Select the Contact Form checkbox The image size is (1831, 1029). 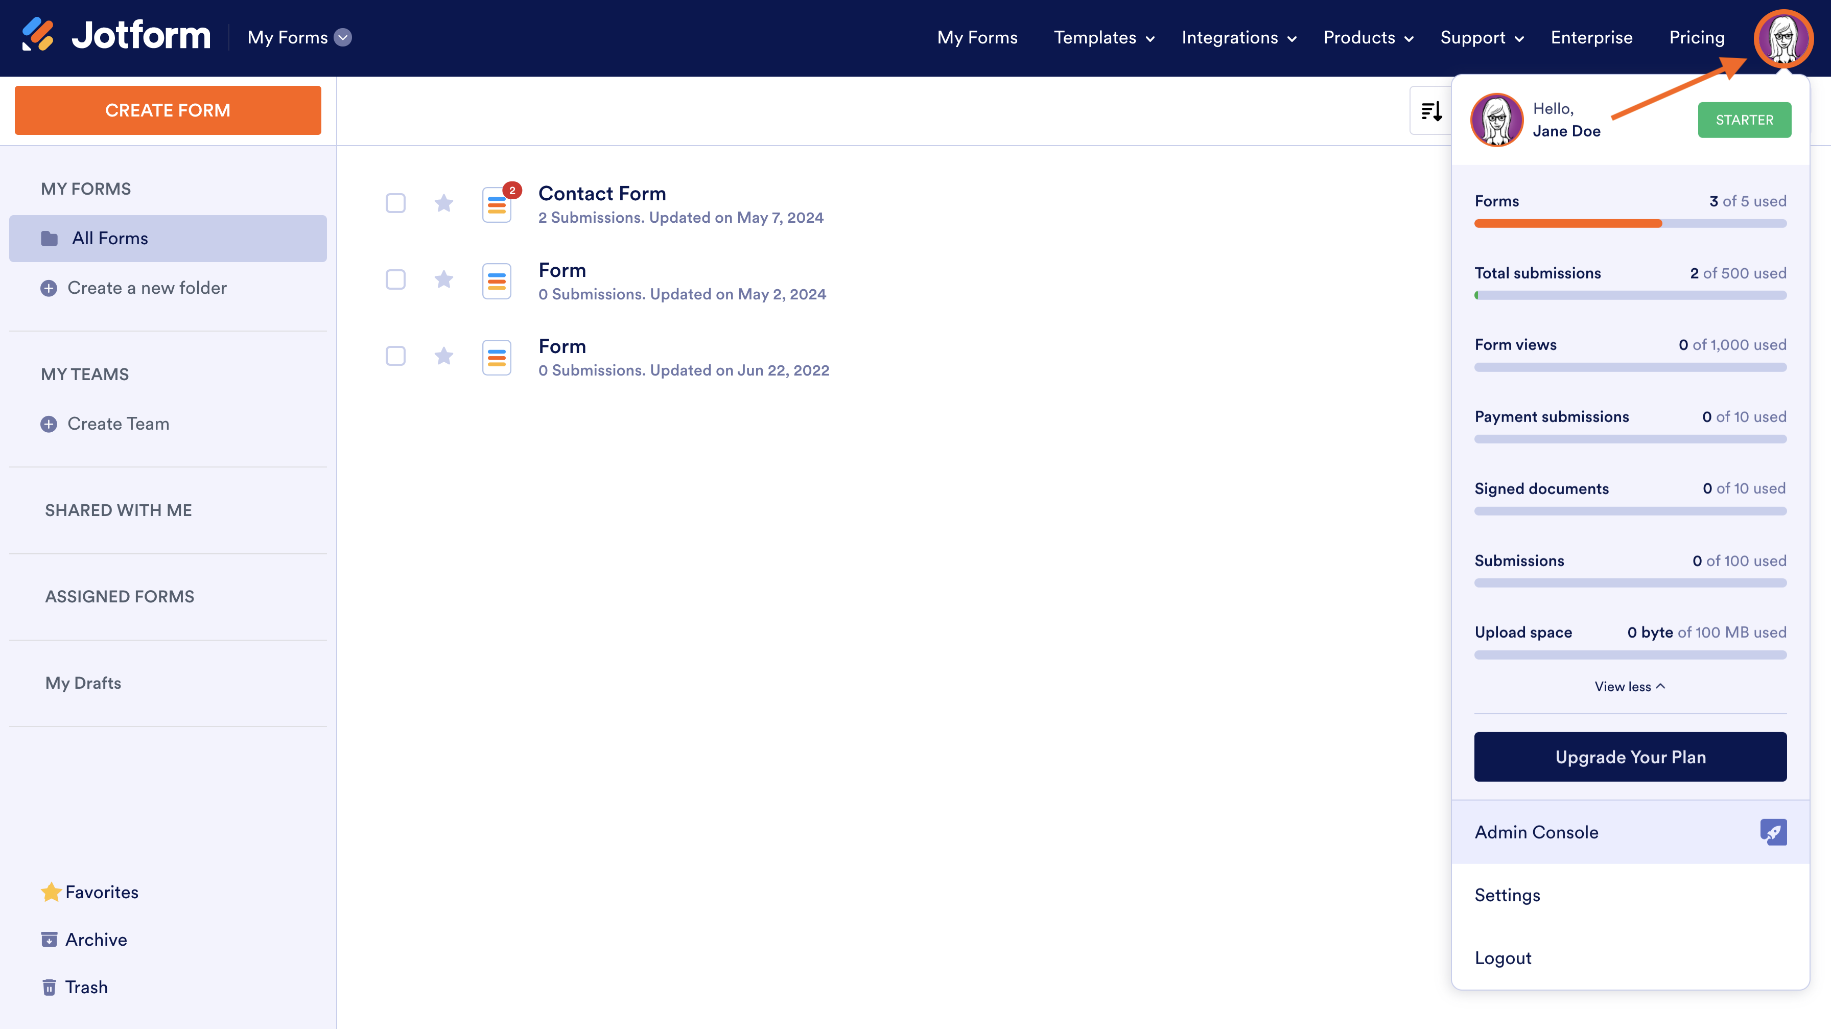click(395, 203)
